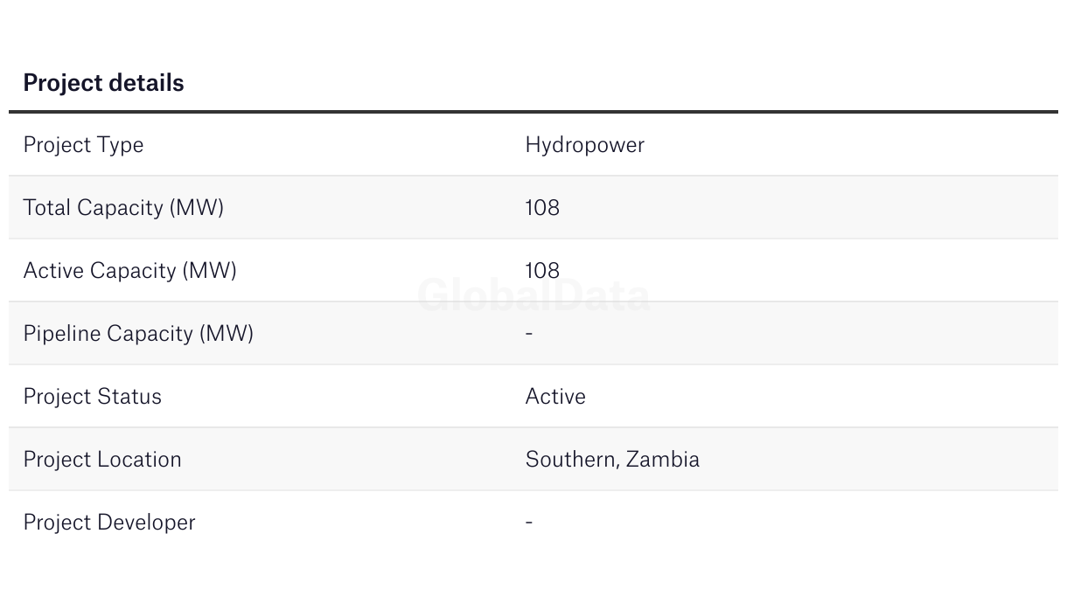Click the GlobalData watermark

533,295
